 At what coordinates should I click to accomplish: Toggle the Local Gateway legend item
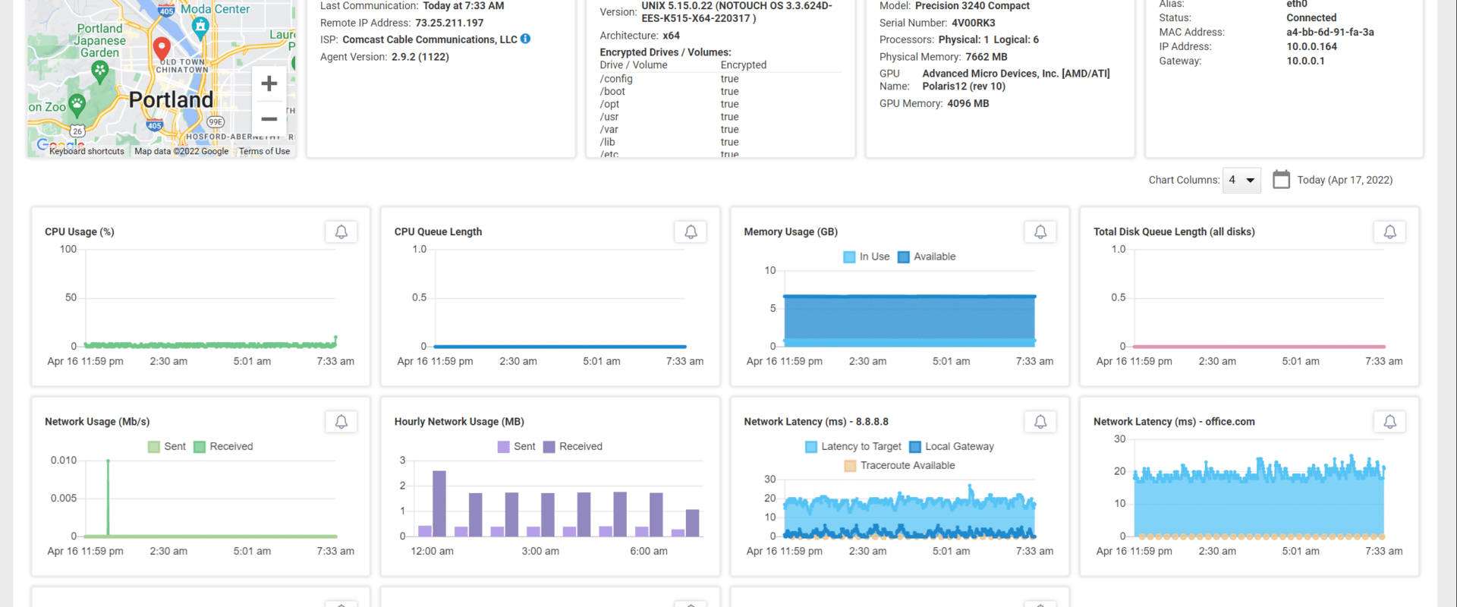coord(952,447)
